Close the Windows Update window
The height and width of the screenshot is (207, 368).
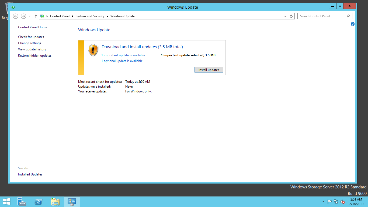pyautogui.click(x=350, y=6)
